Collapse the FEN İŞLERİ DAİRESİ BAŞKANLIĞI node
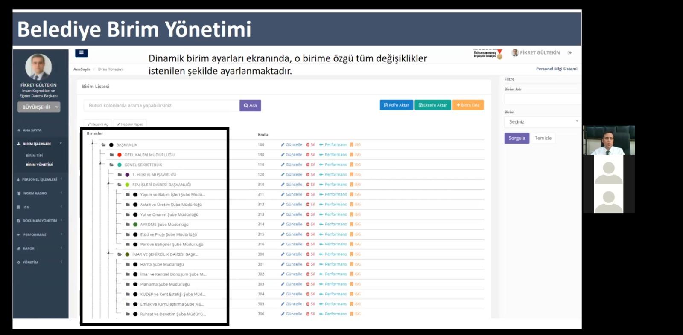Image resolution: width=683 pixels, height=335 pixels. 109,184
